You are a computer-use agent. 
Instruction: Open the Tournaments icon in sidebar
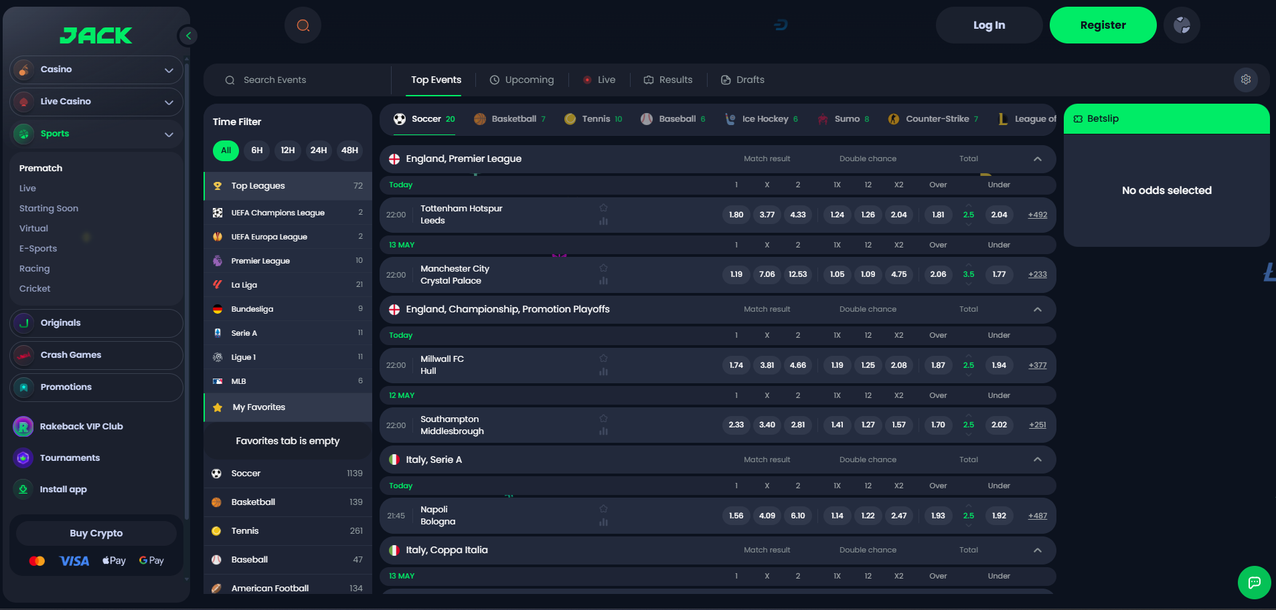(23, 457)
